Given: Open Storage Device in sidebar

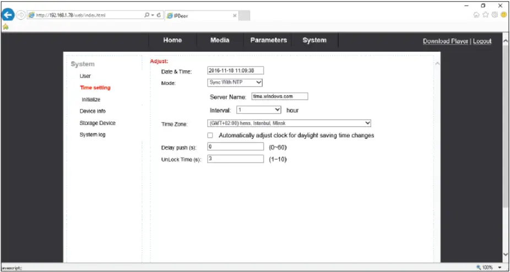Looking at the screenshot, I should [x=97, y=123].
